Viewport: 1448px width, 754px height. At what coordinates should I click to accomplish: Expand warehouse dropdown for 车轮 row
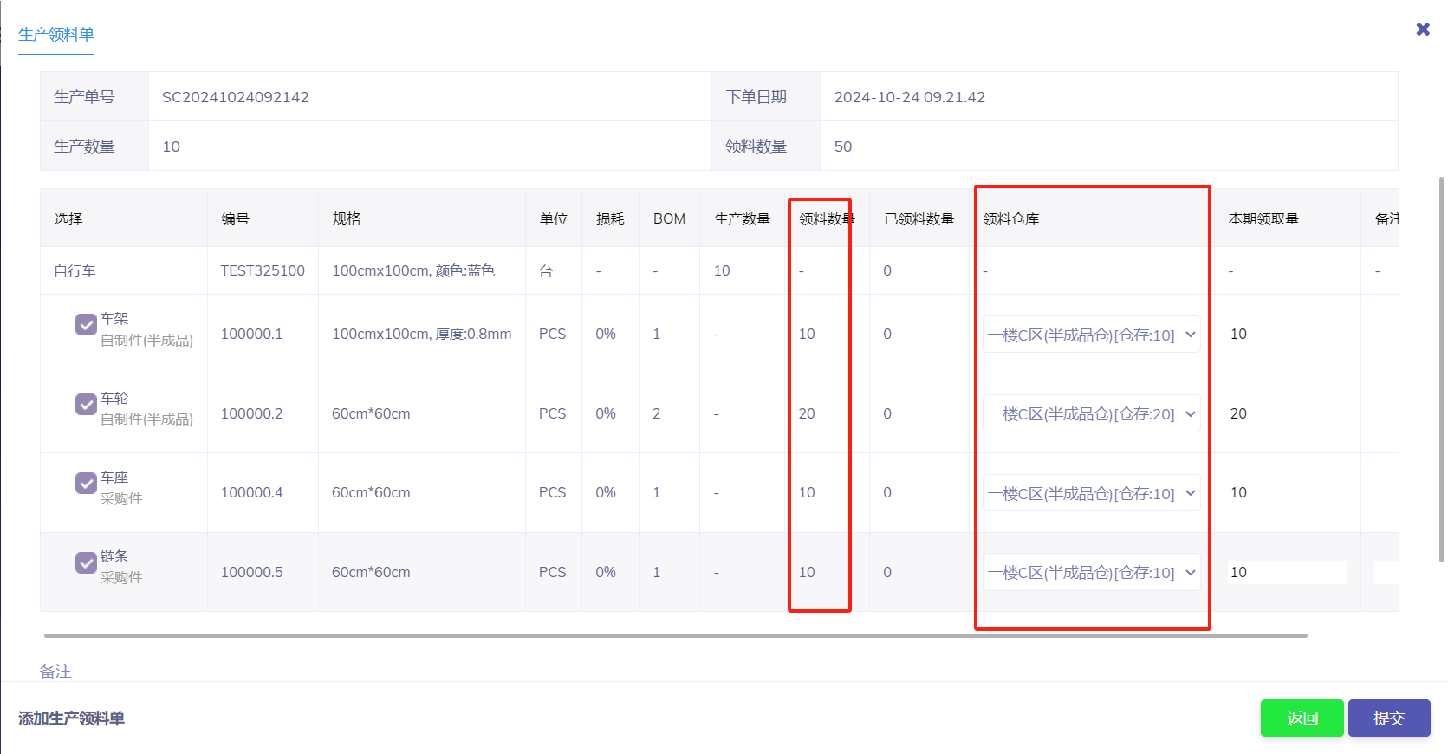tap(1091, 414)
